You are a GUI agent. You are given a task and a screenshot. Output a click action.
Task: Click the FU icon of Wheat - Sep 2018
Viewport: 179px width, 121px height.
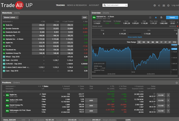(x=4, y=57)
